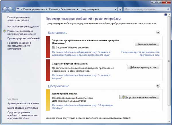Screen dimensions: 172x125
Task: Click Запустить архивацию сейчас button
Action: coord(139,97)
